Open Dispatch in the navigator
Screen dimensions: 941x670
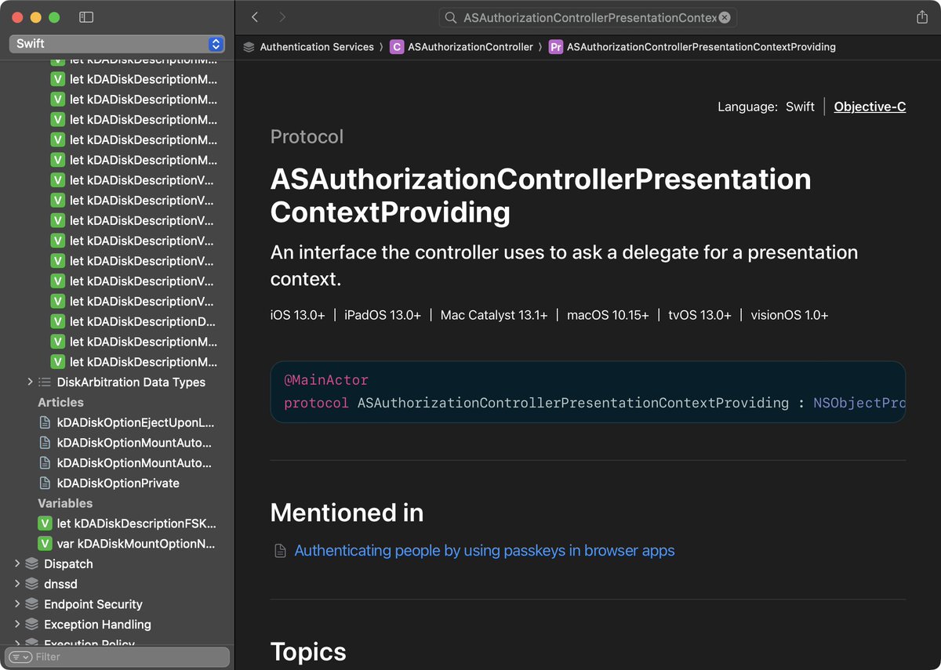[68, 564]
